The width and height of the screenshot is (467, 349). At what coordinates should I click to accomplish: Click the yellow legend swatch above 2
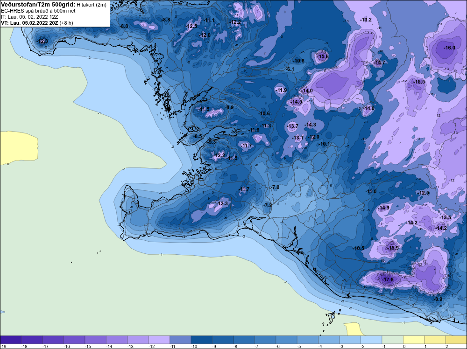pos(456,340)
